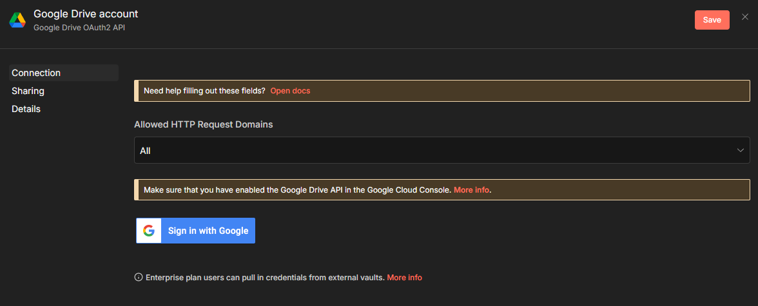Click the 'Need help filling out these fields?' text
758x306 pixels.
[x=204, y=91]
